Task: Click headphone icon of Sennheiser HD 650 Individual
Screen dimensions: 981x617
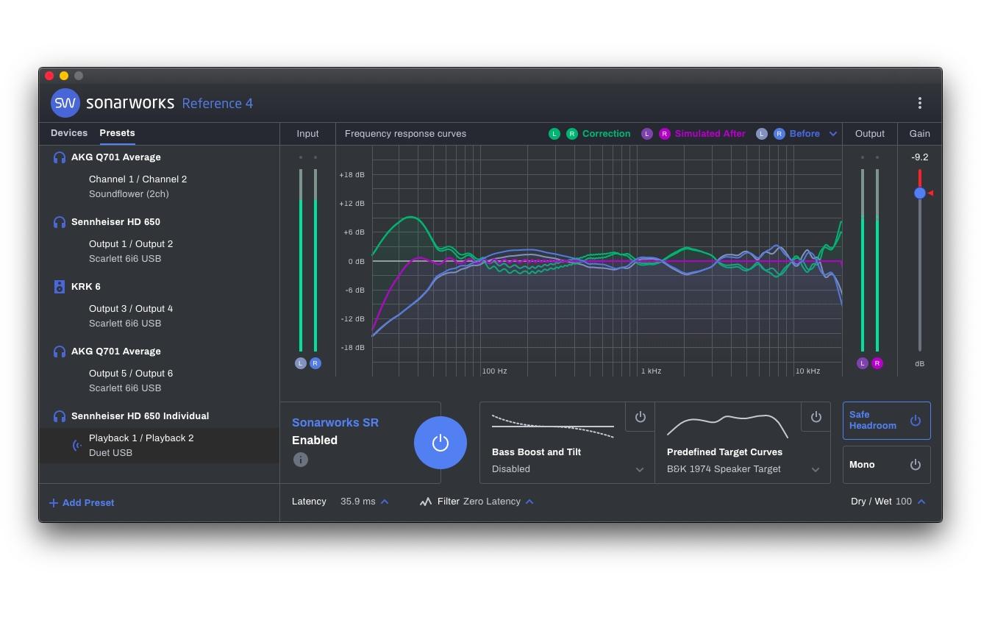Action: tap(60, 416)
